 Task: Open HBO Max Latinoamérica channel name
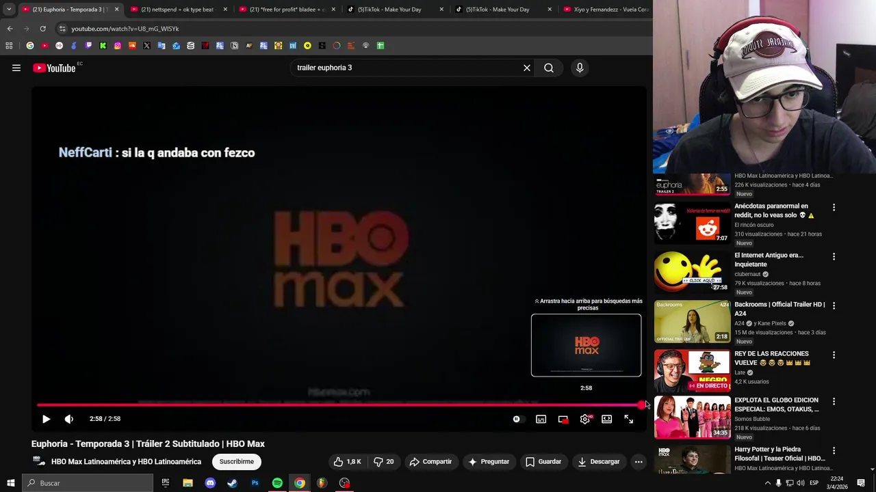point(126,462)
